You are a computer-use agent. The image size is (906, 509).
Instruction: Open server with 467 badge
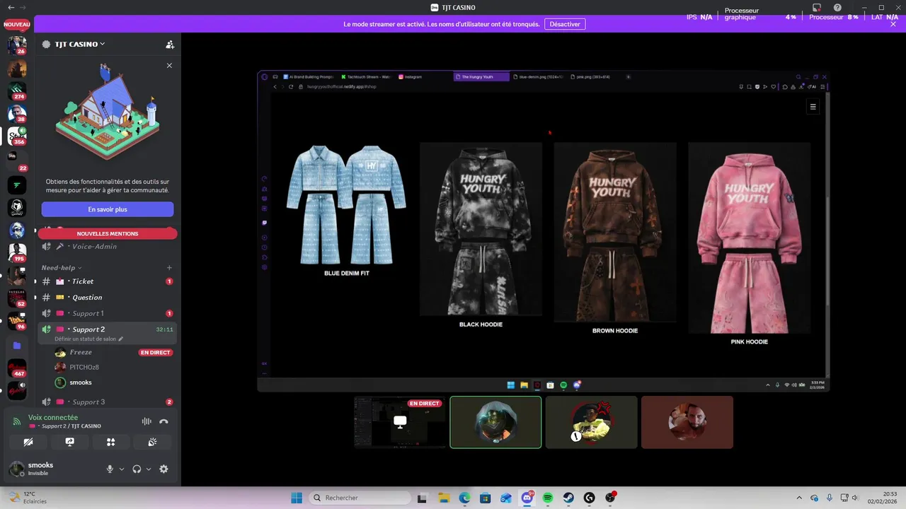click(17, 368)
